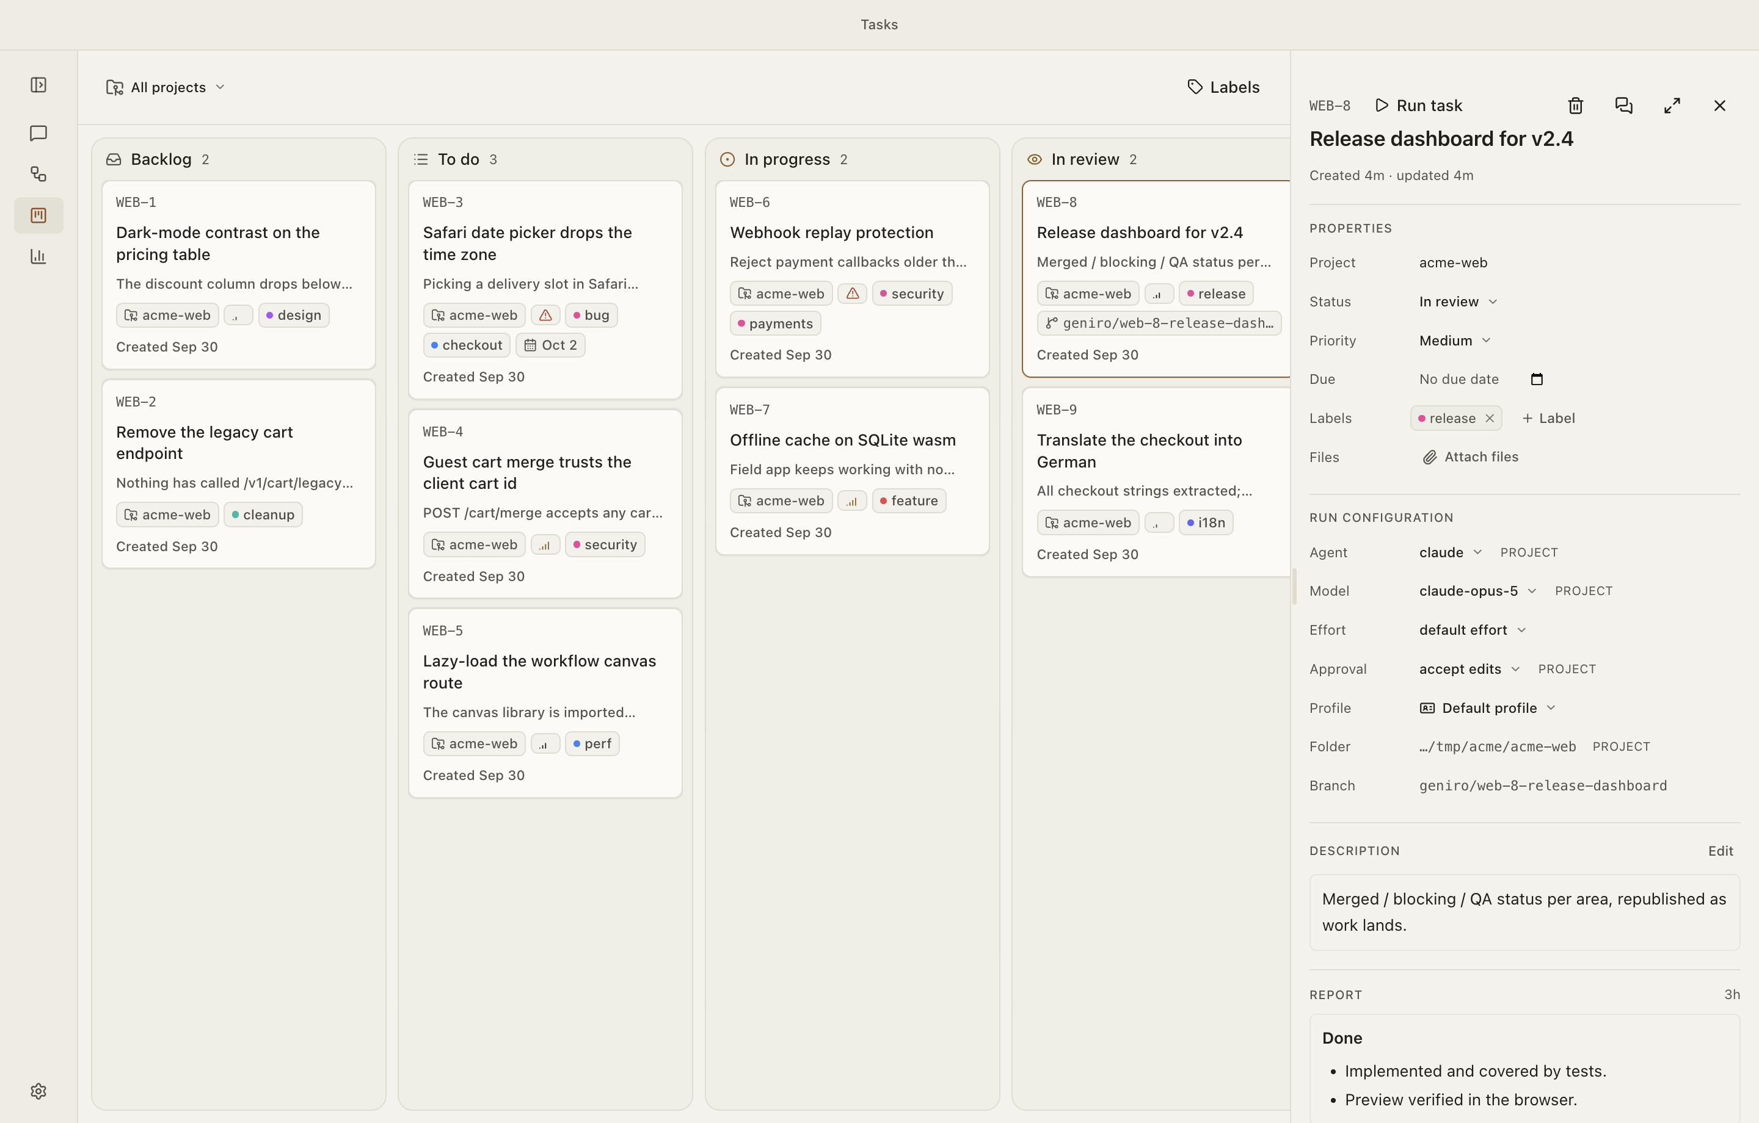Image resolution: width=1759 pixels, height=1123 pixels.
Task: Click Attach files
Action: click(1471, 457)
